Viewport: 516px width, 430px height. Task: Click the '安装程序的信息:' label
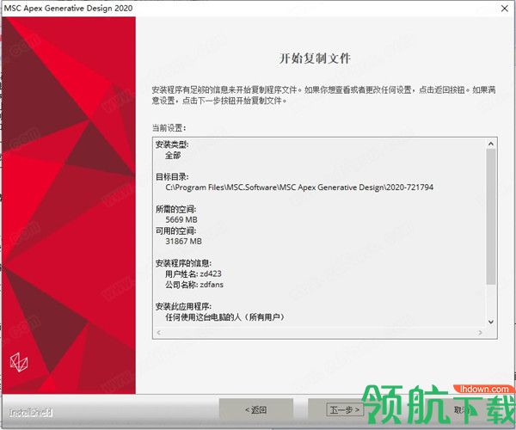point(183,263)
